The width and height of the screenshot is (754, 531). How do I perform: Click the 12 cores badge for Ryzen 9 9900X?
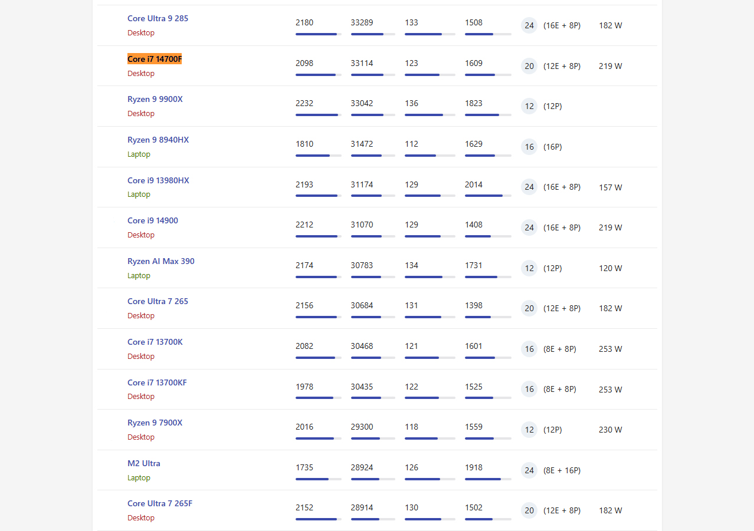point(529,106)
